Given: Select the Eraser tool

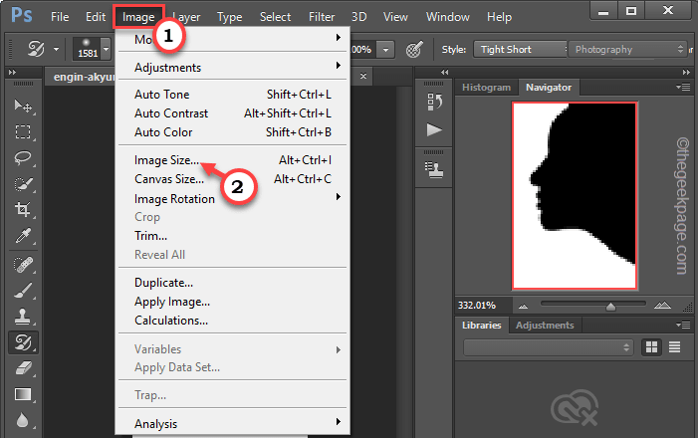Looking at the screenshot, I should pyautogui.click(x=23, y=368).
